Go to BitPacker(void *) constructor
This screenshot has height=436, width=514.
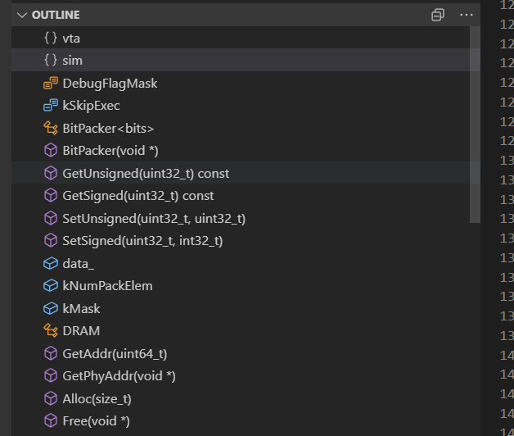[241, 150]
